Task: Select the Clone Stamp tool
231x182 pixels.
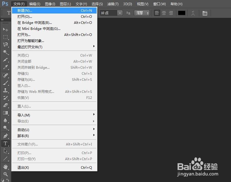Action: coord(5,90)
